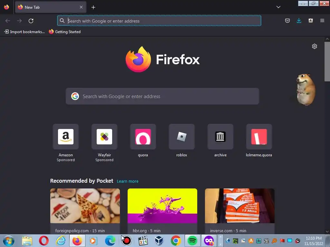This screenshot has height=247, width=330.
Task: Launch Opera from the taskbar
Action: (x=44, y=241)
